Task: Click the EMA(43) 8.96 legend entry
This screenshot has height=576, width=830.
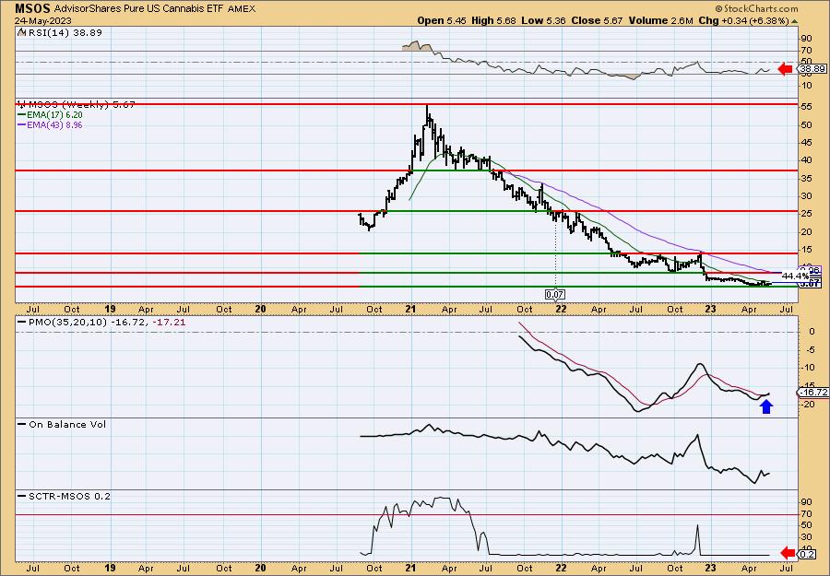Action: coord(50,125)
